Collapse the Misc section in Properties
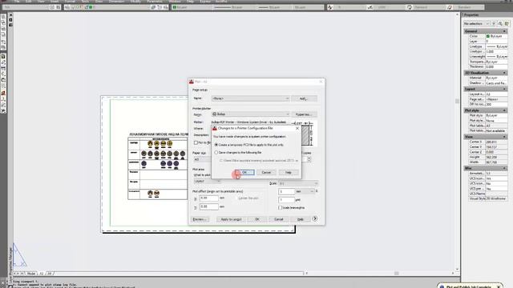513x288 pixels. (504, 168)
